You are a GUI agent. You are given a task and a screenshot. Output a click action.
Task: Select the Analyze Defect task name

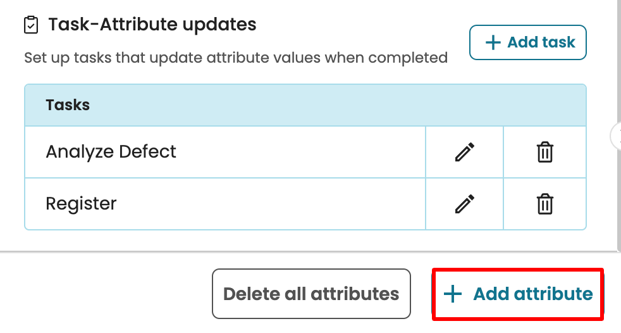[111, 152]
